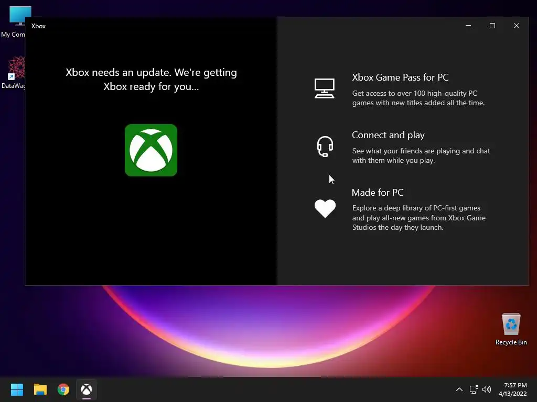Launch Google Chrome from the taskbar

[63, 389]
